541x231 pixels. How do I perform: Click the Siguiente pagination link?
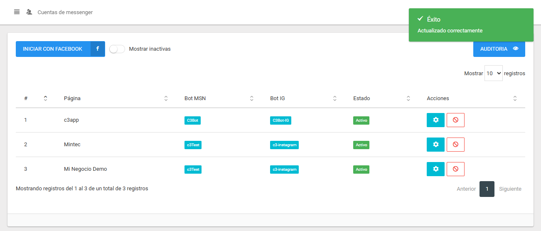click(510, 189)
